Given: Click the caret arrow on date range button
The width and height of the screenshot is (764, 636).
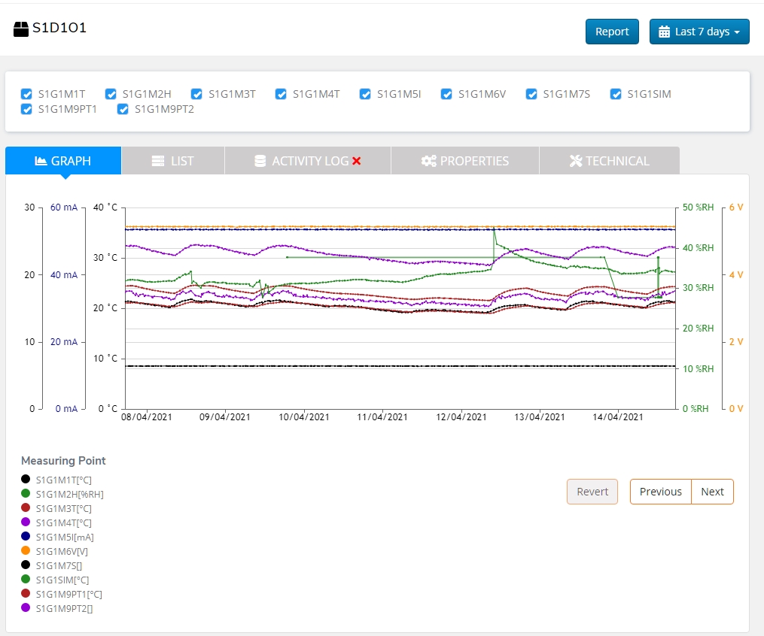Looking at the screenshot, I should coord(737,32).
